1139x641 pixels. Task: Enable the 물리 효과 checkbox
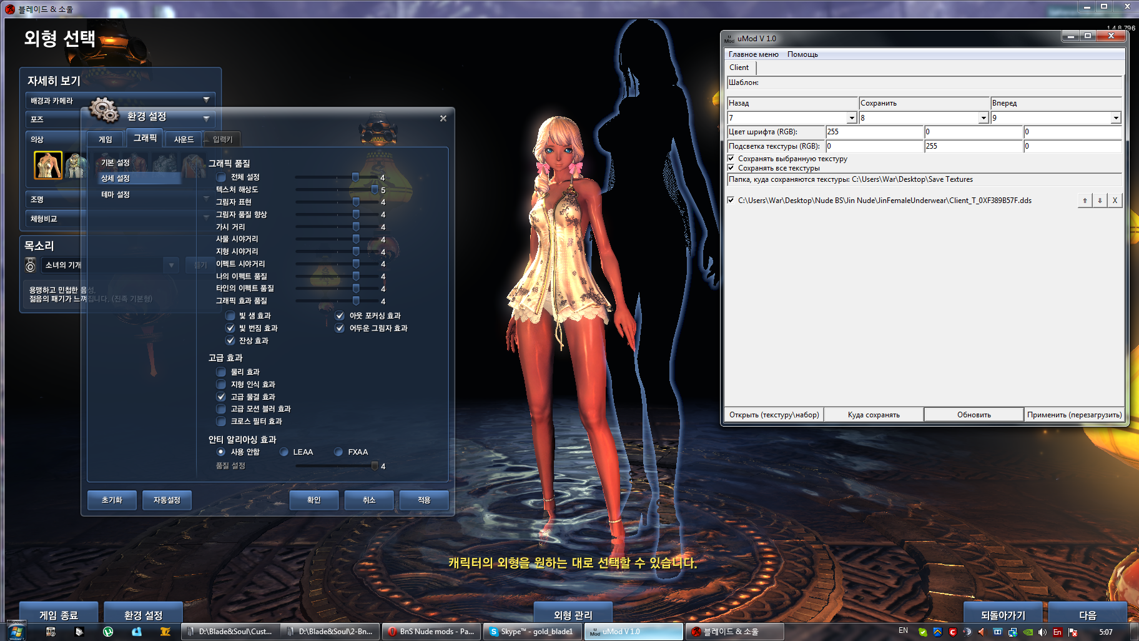(x=221, y=372)
